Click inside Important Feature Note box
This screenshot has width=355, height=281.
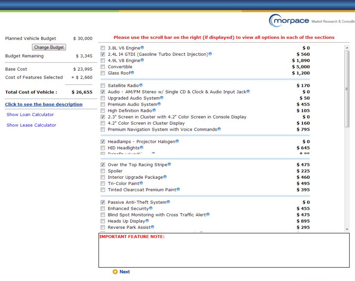click(x=224, y=250)
